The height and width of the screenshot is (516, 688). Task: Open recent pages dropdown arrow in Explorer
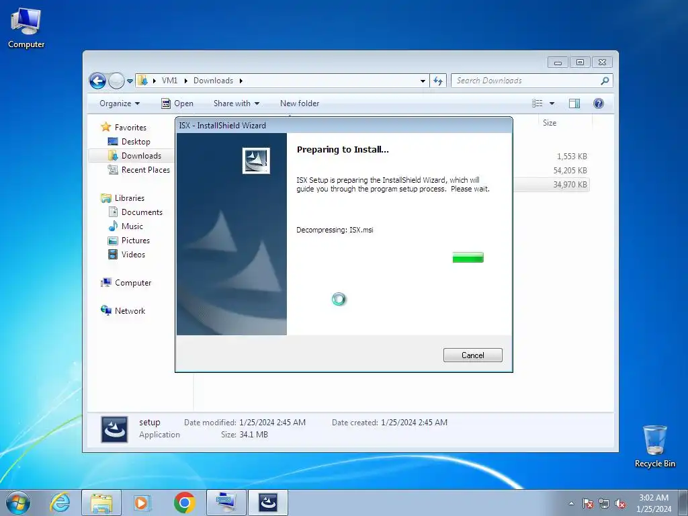130,81
